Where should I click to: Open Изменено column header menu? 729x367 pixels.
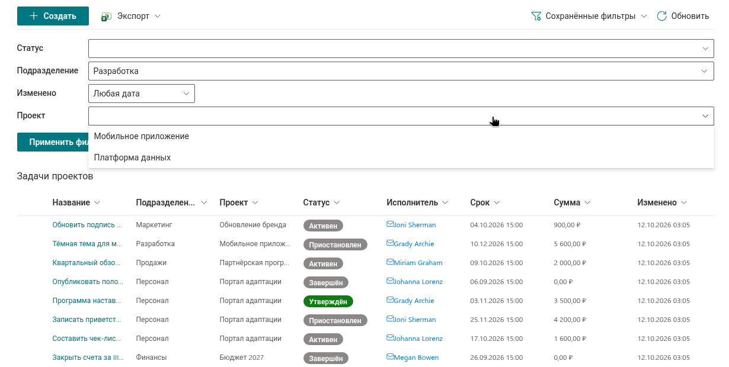coord(662,202)
